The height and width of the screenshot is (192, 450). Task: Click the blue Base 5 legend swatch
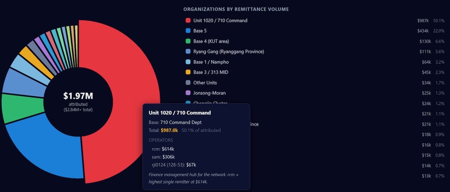[188, 31]
